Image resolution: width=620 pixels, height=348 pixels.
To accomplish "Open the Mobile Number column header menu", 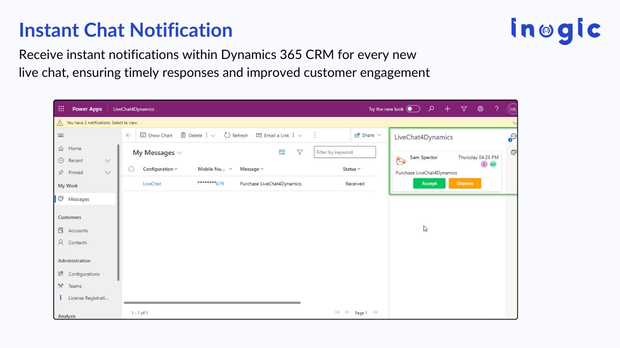I will coord(215,169).
